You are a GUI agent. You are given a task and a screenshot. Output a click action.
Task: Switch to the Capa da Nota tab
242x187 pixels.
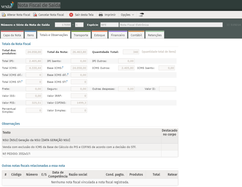tap(12, 35)
